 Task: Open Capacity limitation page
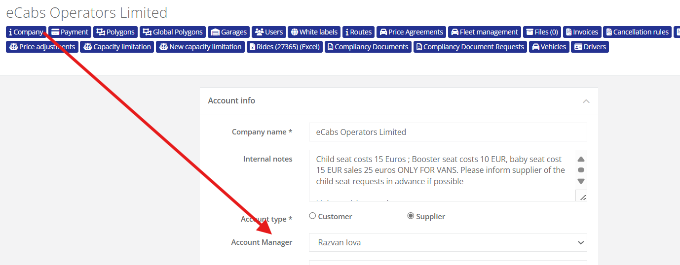tap(117, 47)
